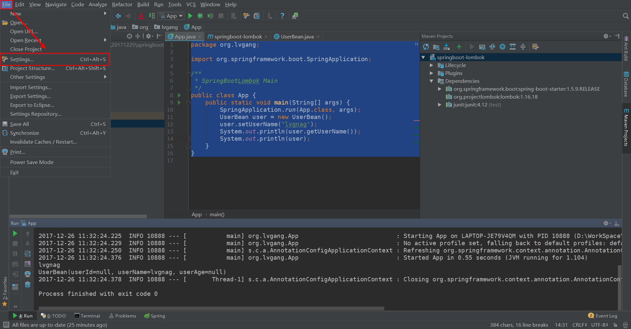Open the Maven Projects gear options dropdown
This screenshot has height=329, width=631.
[607, 36]
